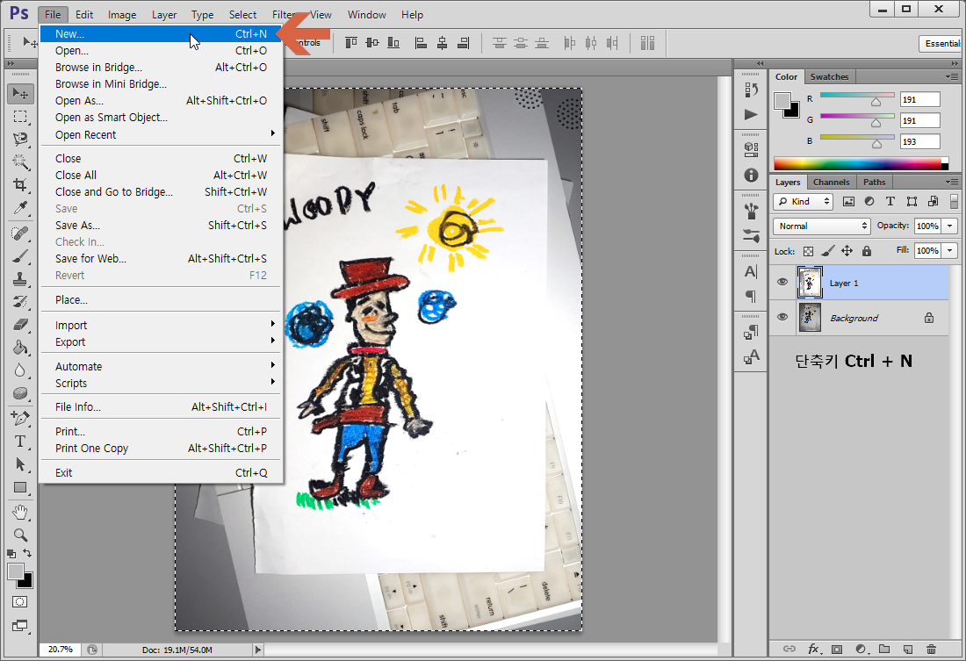Open status bar info arrow

pos(258,650)
